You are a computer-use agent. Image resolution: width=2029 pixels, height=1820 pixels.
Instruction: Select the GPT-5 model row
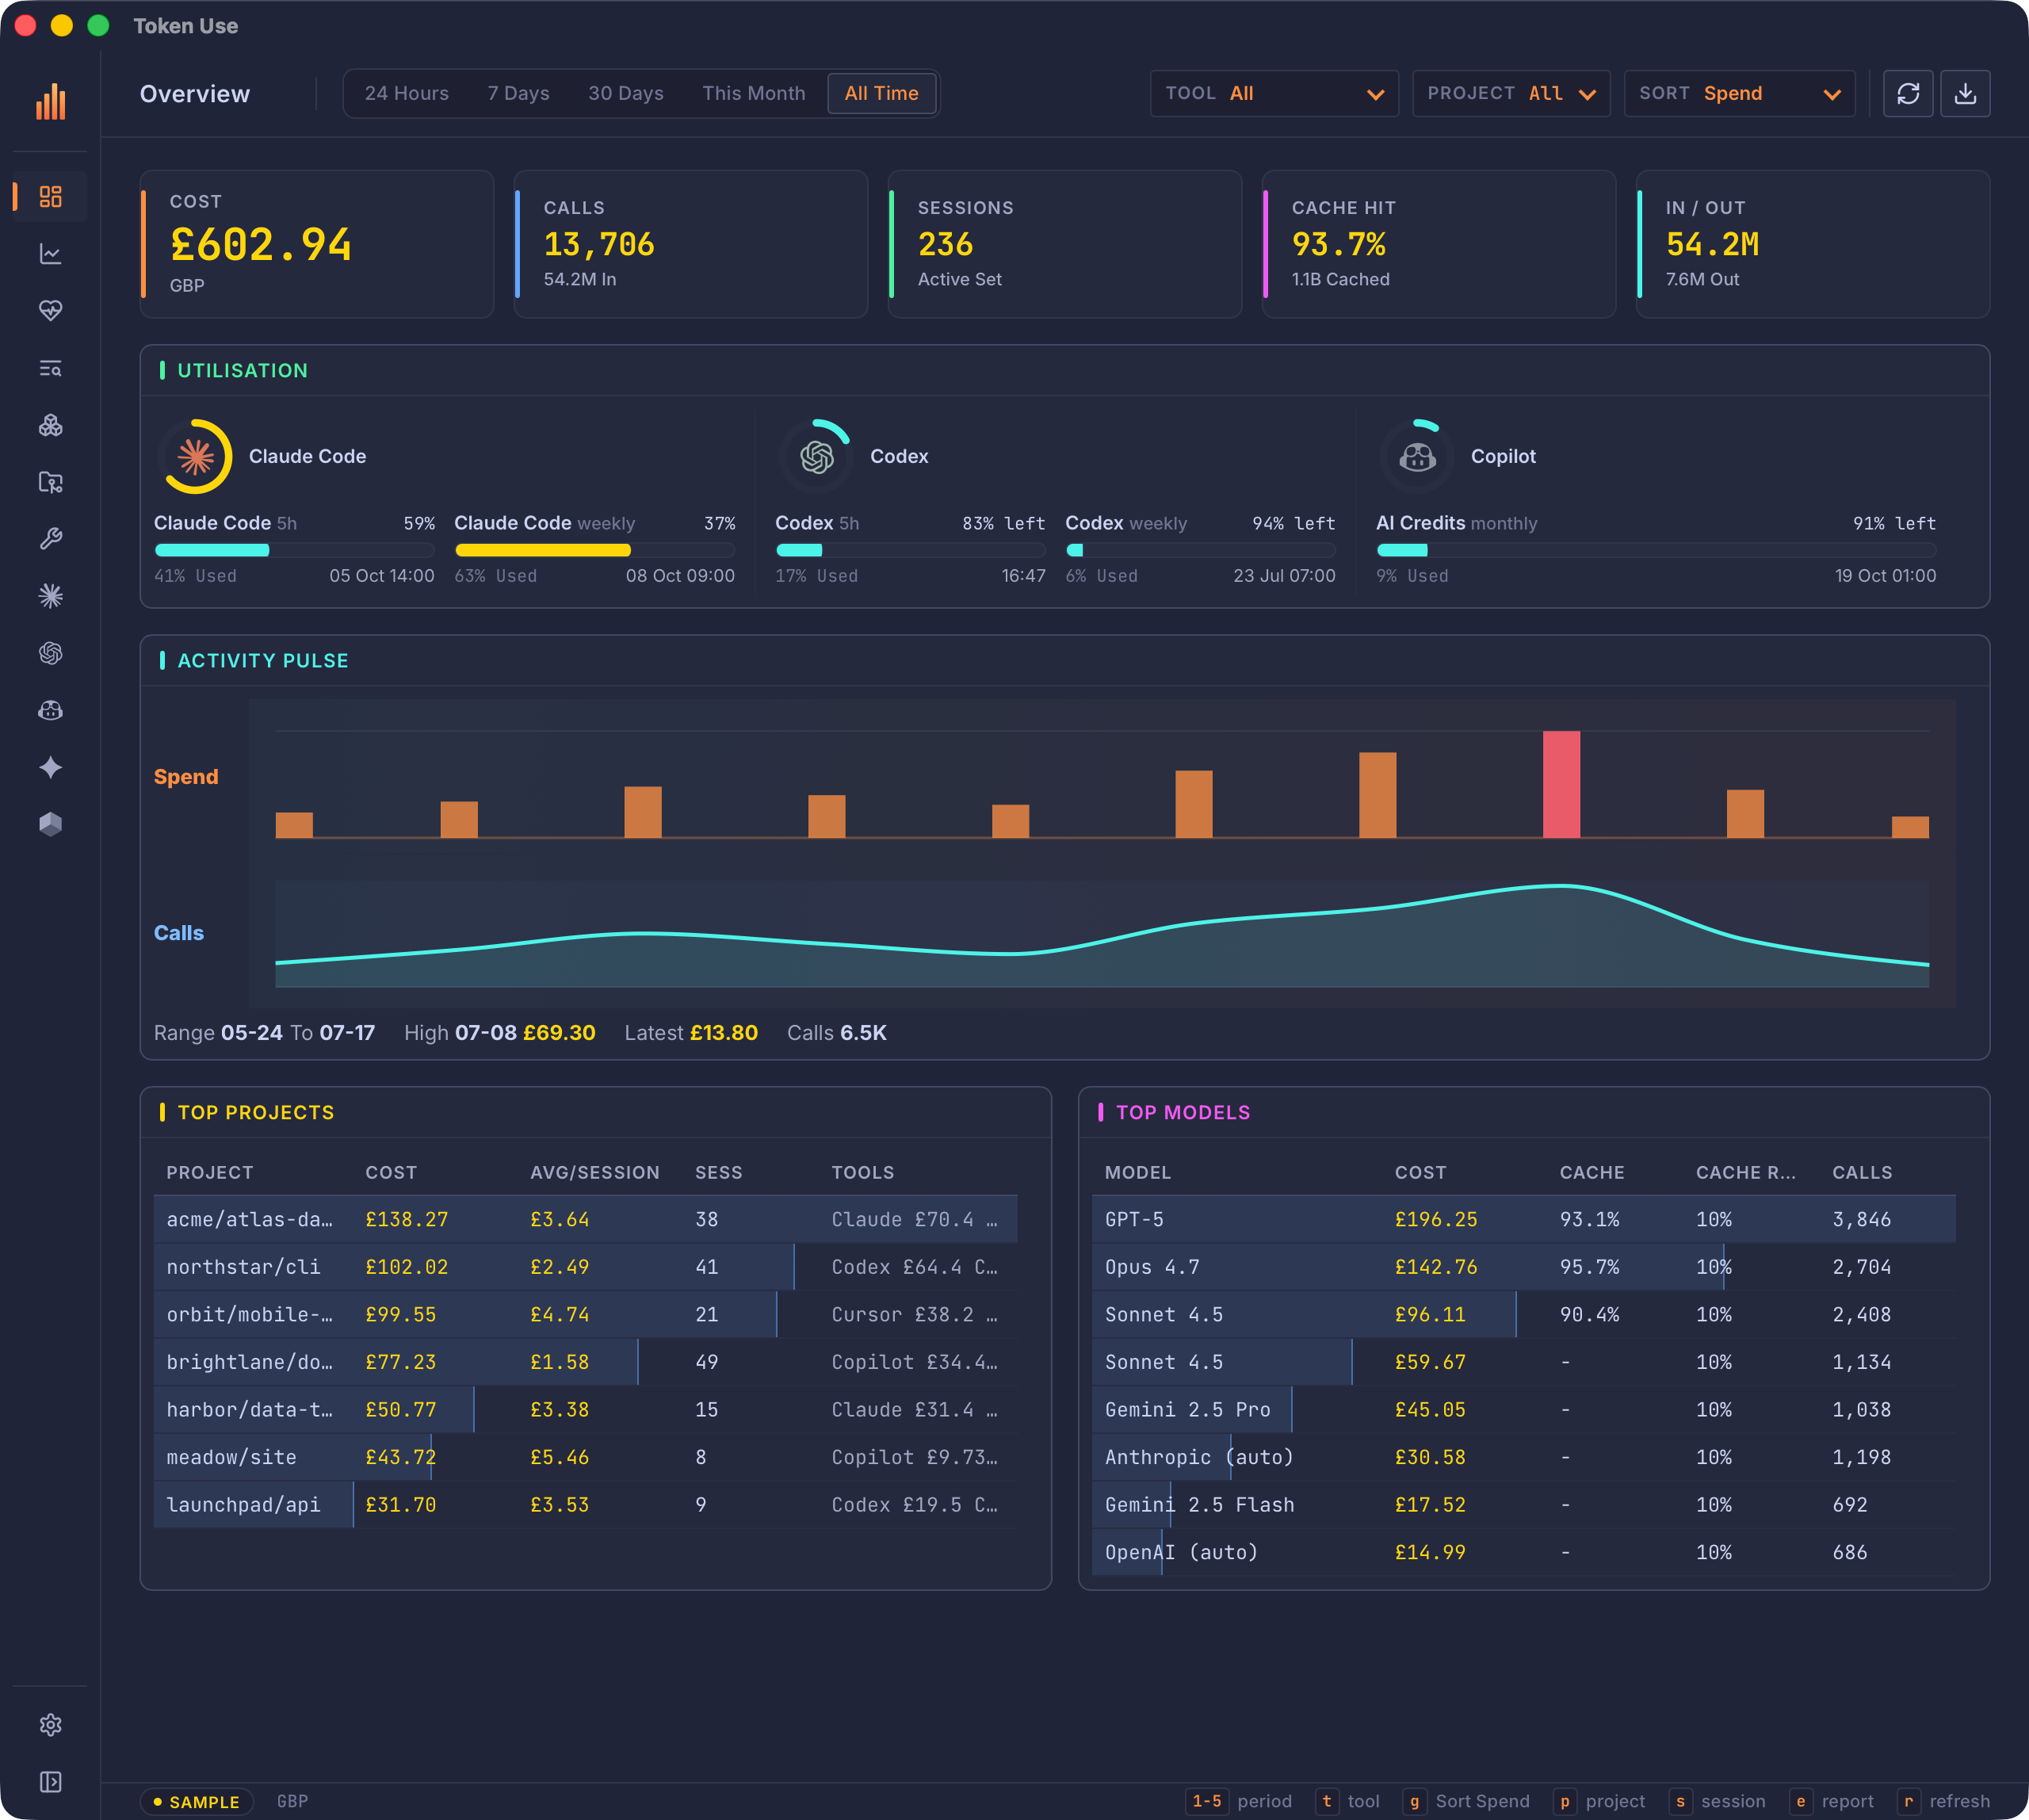point(1523,1219)
